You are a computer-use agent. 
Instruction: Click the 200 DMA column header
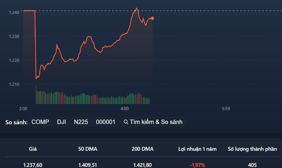pyautogui.click(x=143, y=149)
